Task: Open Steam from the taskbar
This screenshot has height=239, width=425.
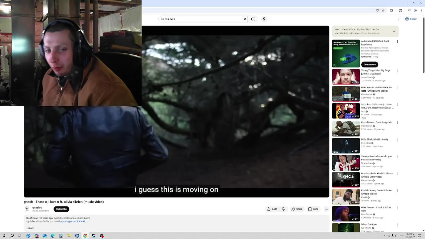Action: [94, 236]
